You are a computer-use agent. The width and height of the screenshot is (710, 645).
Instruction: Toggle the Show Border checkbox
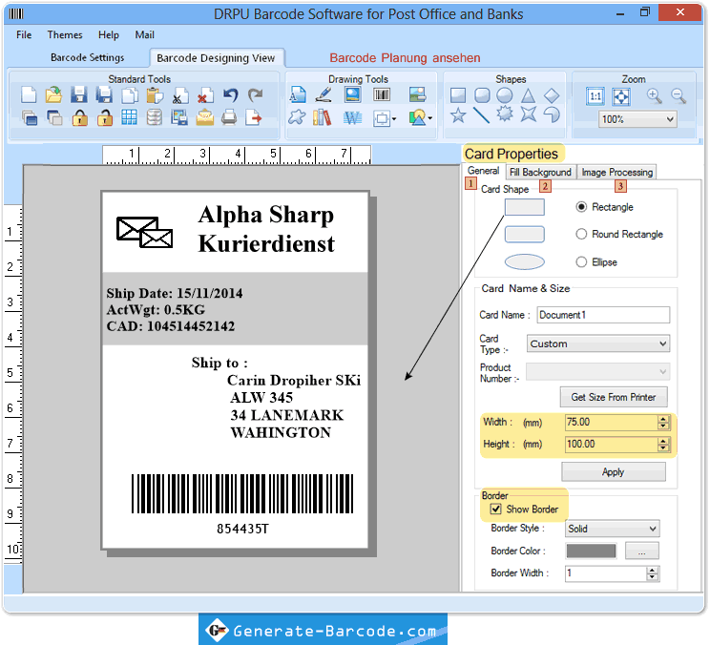point(496,510)
